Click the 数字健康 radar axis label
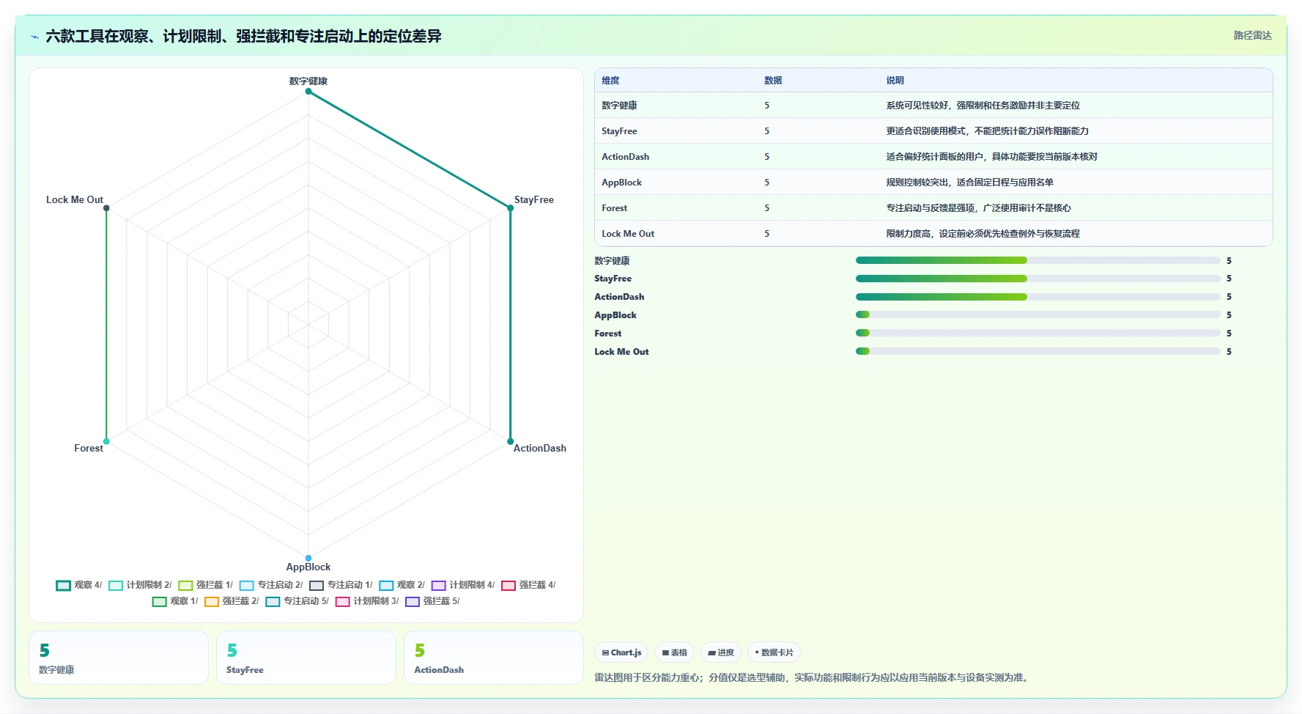Screen dimensions: 1302x714 pos(308,81)
